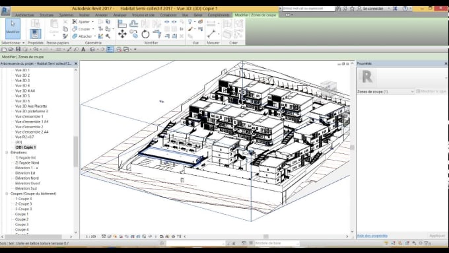Open the Properties palette icon
Screen dimensions: 449x253
tap(35, 34)
